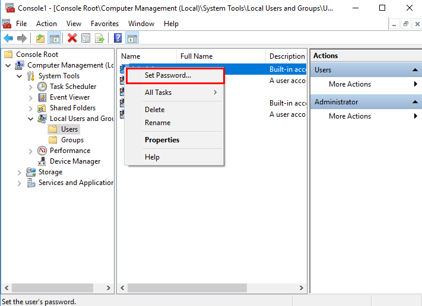Collapse the Administrator section in Actions pane
This screenshot has height=306, width=422.
(415, 102)
